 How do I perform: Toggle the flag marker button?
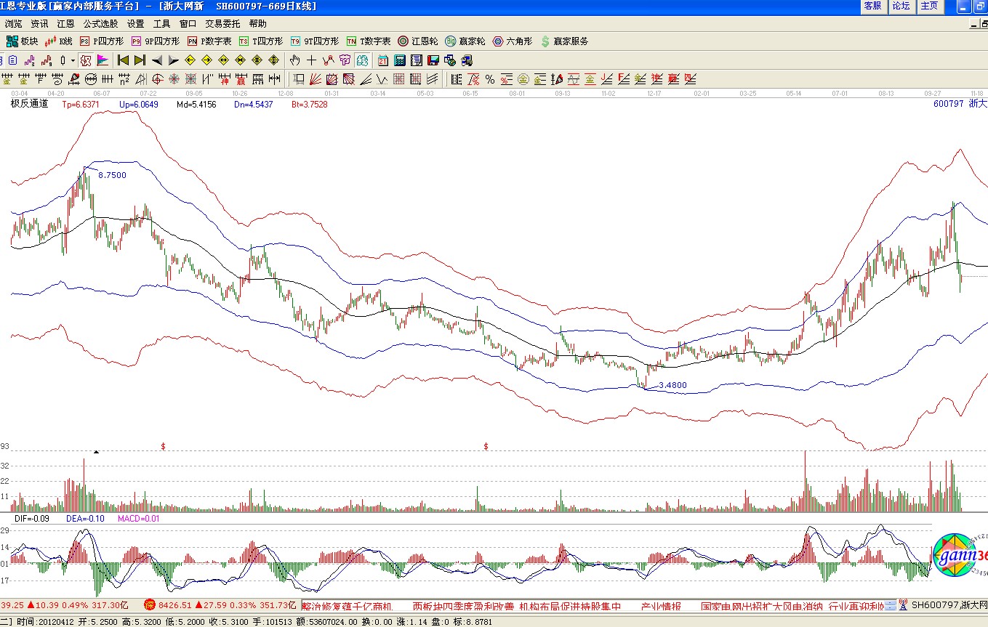(103, 60)
